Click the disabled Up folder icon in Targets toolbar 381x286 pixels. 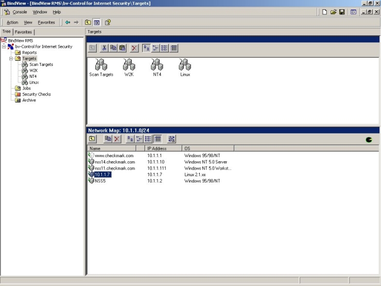[92, 48]
